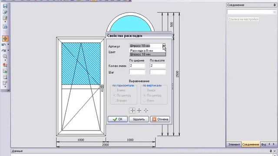The width and height of the screenshot is (278, 156).
Task: Click the Шаг width input field
Action: tap(137, 72)
